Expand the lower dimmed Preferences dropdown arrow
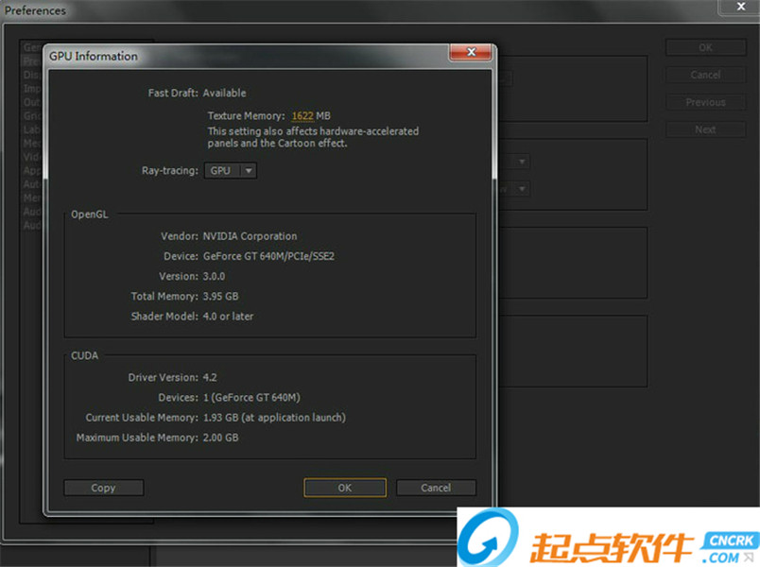 tap(522, 188)
